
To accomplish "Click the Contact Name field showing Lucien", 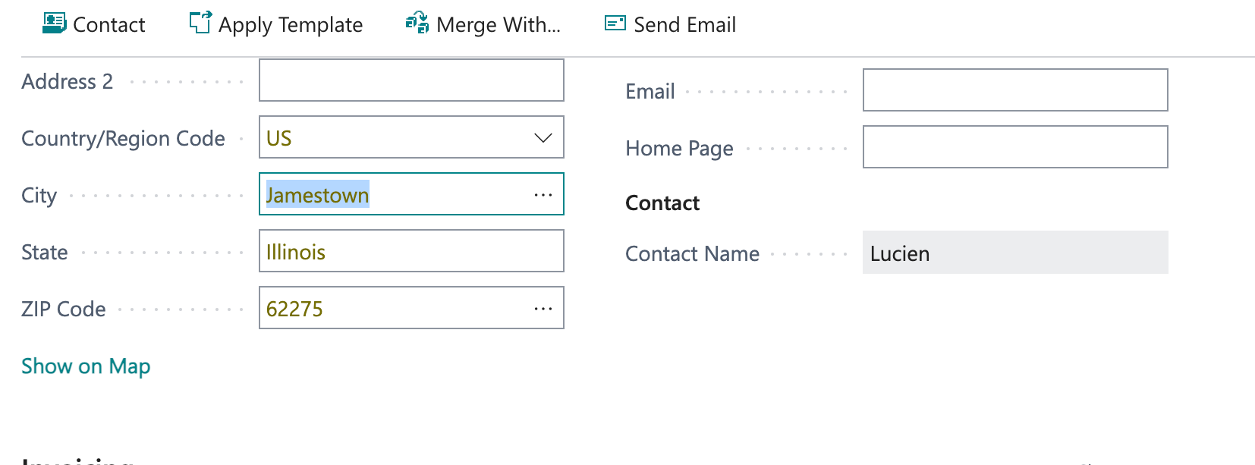I will [x=1014, y=253].
